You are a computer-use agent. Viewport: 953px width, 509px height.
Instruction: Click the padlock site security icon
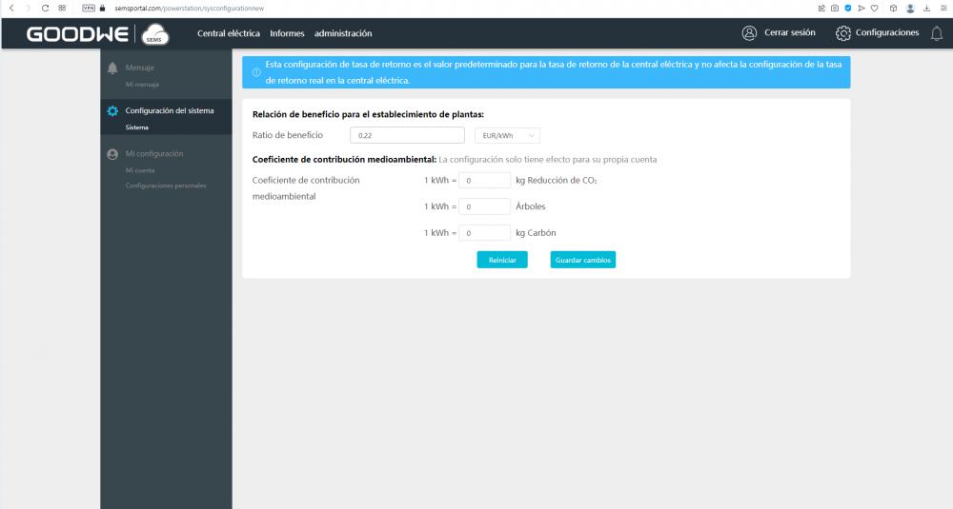tap(102, 8)
